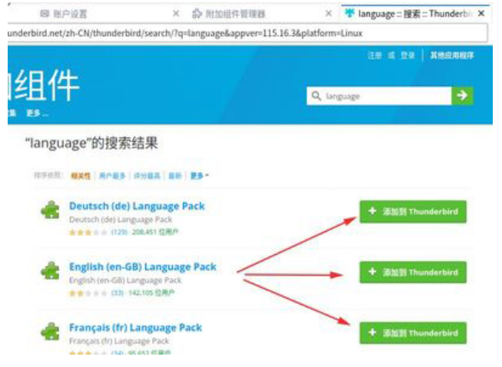This screenshot has width=502, height=367.
Task: Add Deutsch Language Pack to Thunderbird
Action: click(x=413, y=212)
